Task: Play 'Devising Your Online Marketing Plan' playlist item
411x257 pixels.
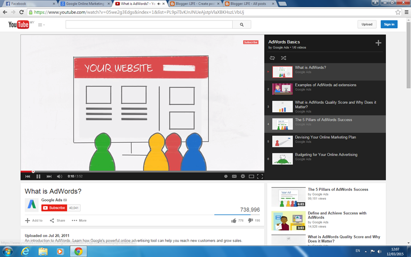Action: pos(325,141)
